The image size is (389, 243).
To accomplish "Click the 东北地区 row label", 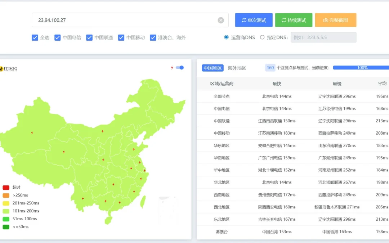I will click(222, 220).
